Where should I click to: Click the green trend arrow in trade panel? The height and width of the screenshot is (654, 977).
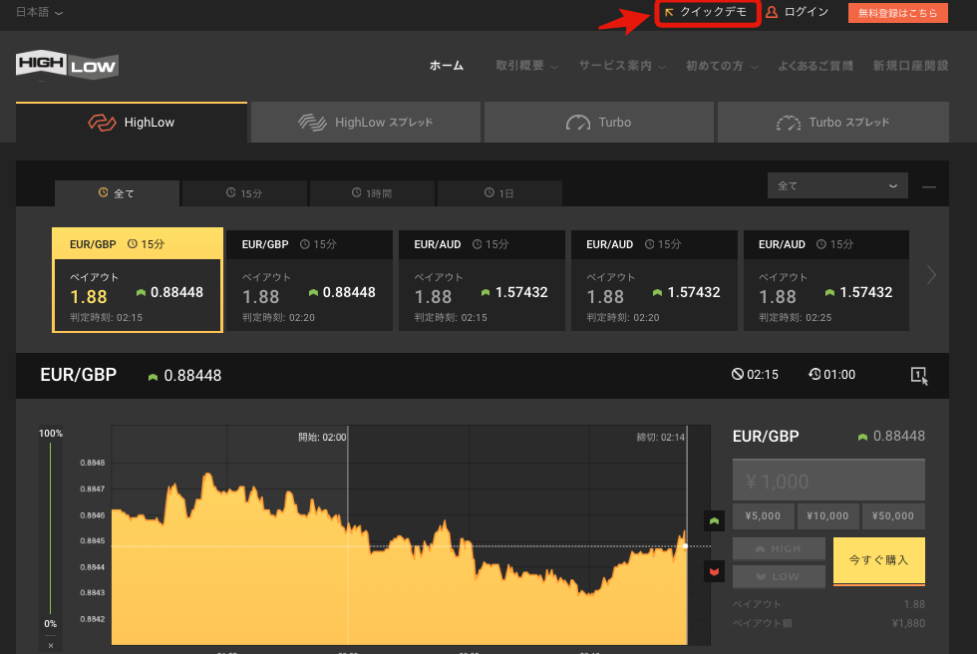(862, 437)
